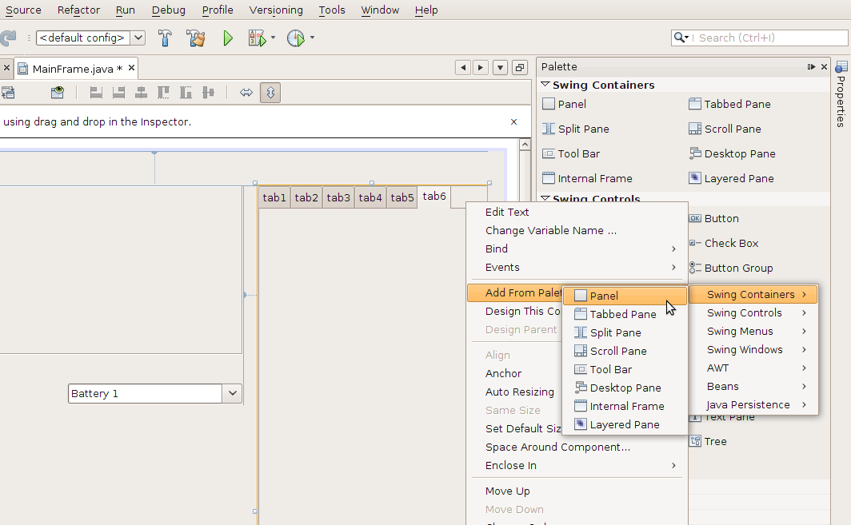
Task: Open the Tools menu
Action: pos(332,10)
